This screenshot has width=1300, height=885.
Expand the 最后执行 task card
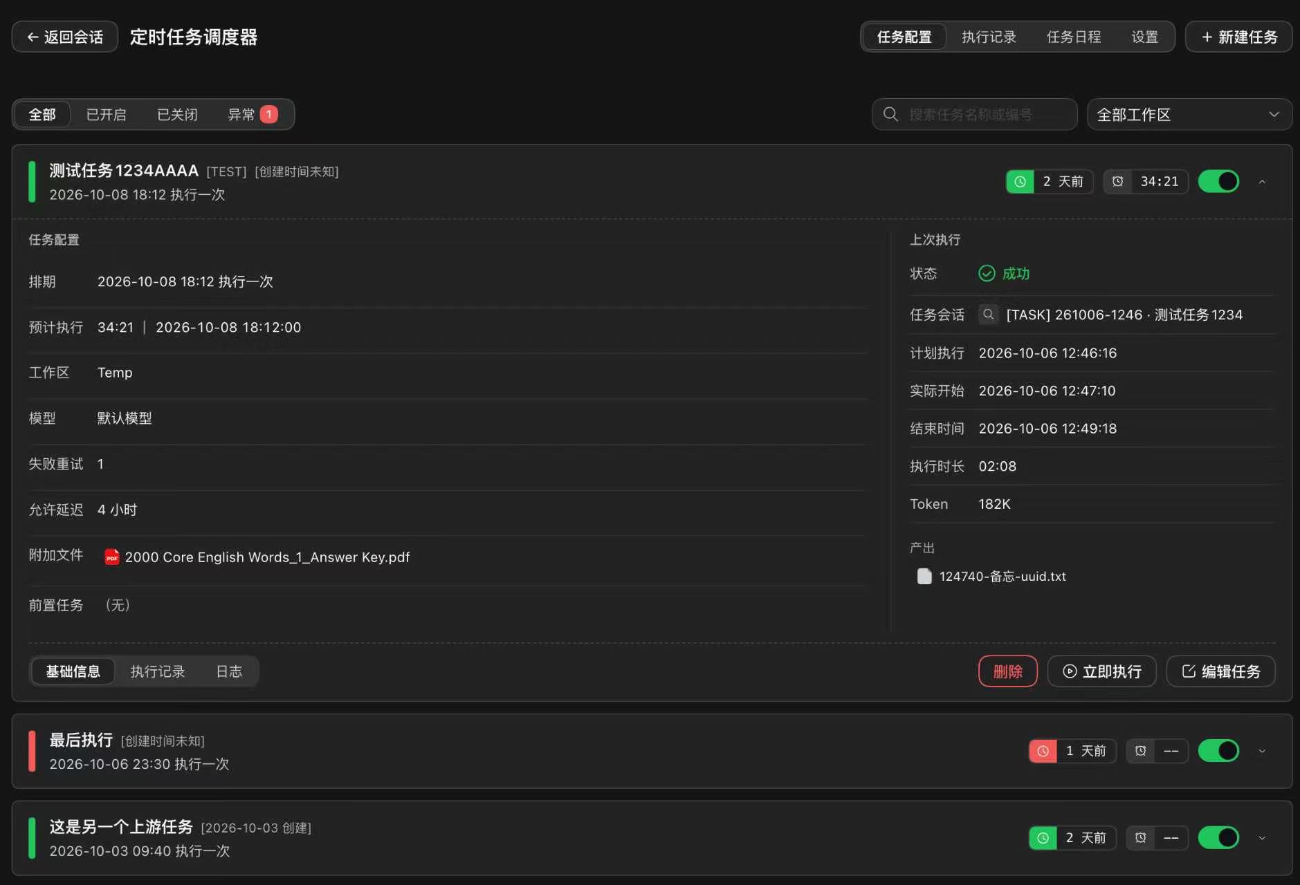1262,751
